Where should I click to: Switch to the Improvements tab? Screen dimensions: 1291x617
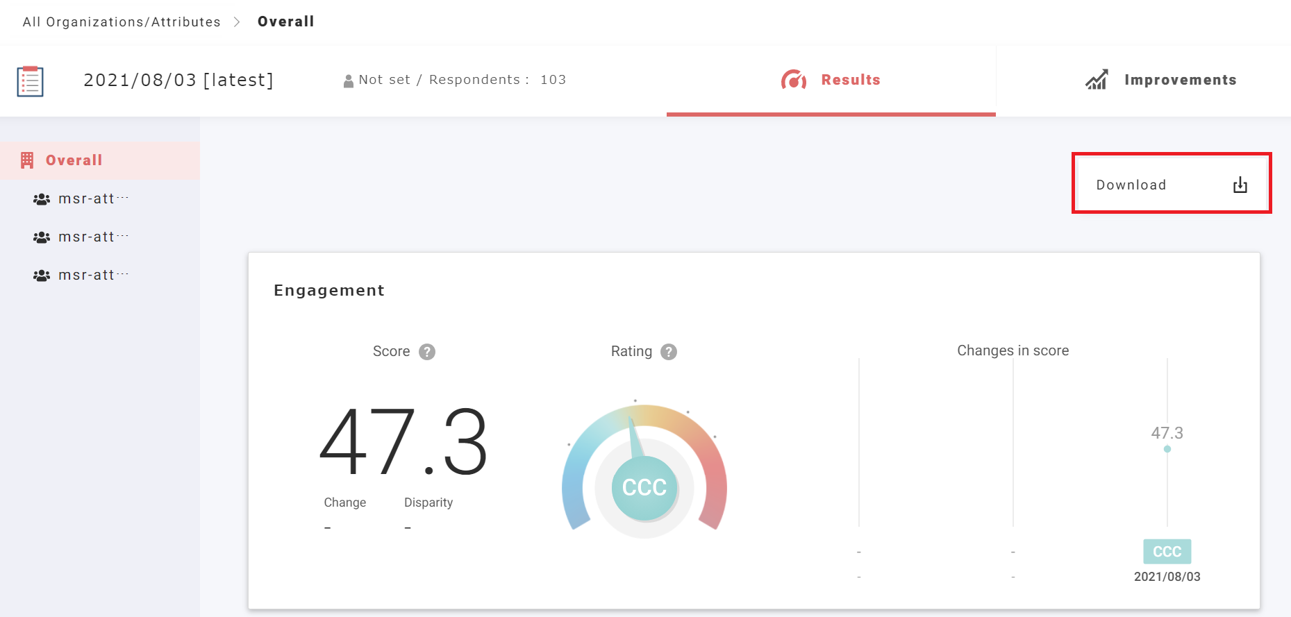tap(1179, 81)
